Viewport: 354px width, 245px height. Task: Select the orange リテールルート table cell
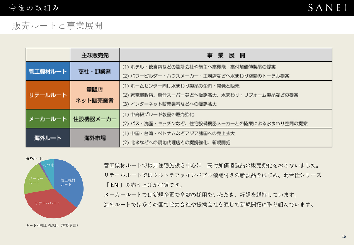pyautogui.click(x=48, y=95)
